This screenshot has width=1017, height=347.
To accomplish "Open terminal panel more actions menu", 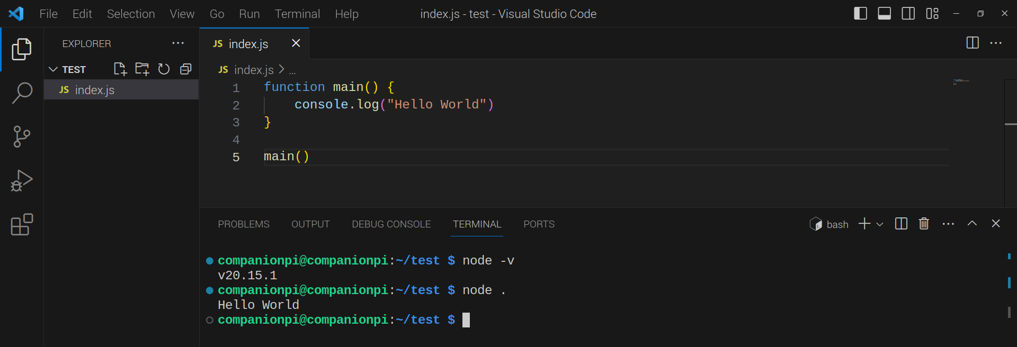I will point(948,224).
